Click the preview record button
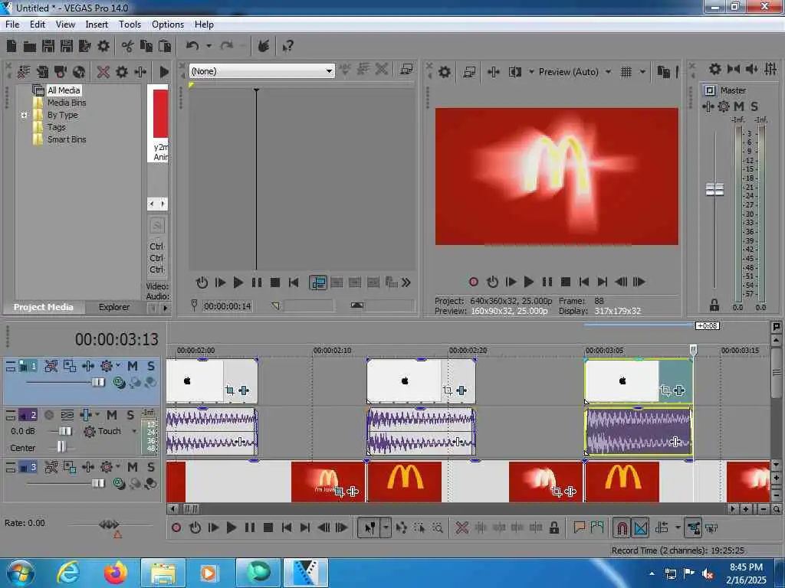The width and height of the screenshot is (785, 588). pos(474,282)
